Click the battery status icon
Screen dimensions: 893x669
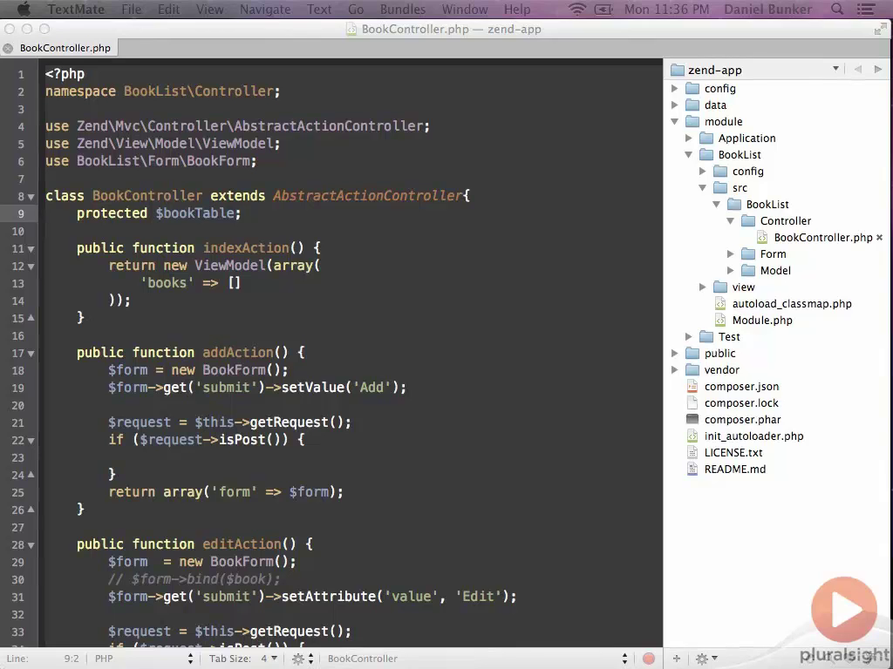603,9
